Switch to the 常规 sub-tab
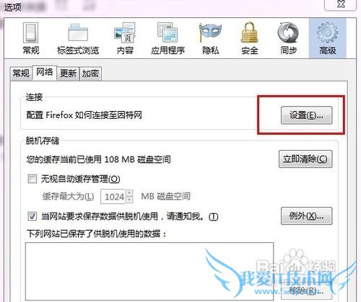The image size is (361, 302). coord(21,74)
